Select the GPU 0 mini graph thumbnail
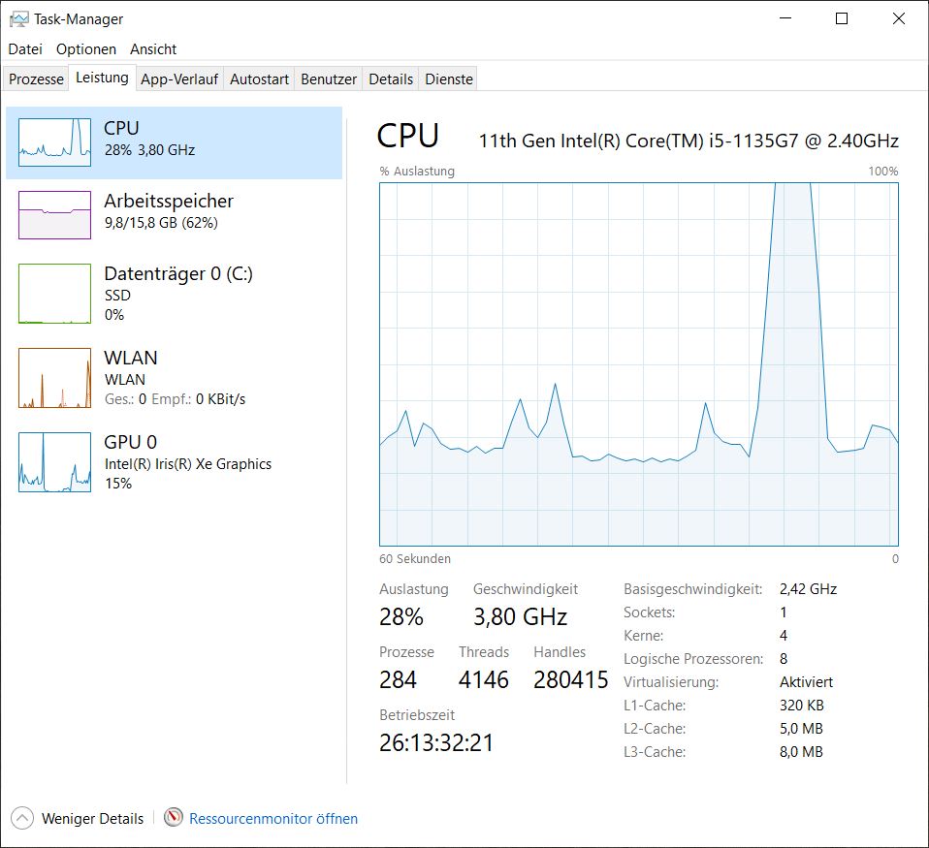 (54, 462)
